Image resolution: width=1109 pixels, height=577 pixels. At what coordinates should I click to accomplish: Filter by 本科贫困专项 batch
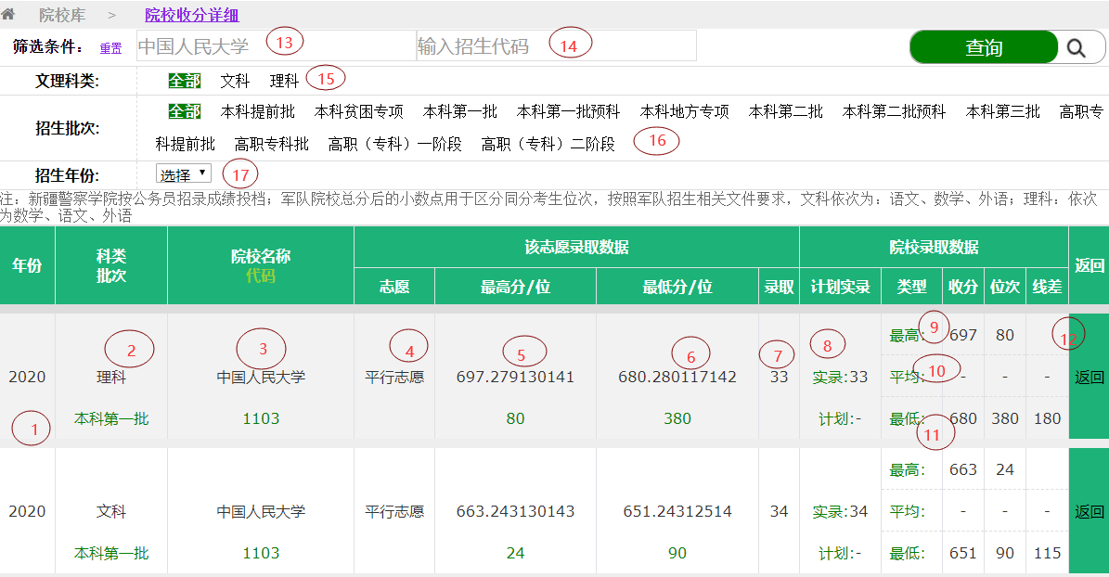click(358, 112)
